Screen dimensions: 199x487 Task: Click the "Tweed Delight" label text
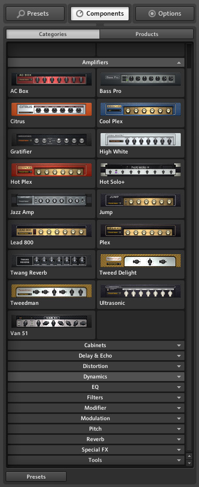(x=118, y=273)
